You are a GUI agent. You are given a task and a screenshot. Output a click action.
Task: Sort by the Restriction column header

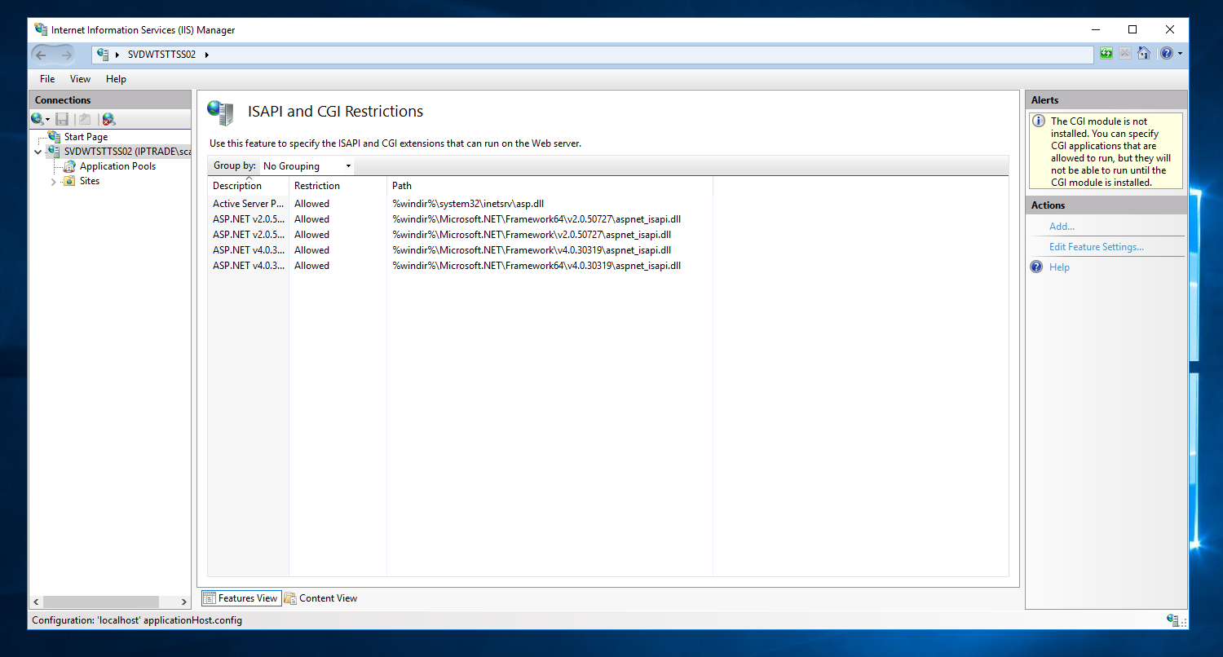click(338, 186)
